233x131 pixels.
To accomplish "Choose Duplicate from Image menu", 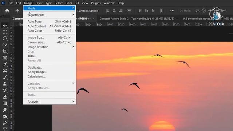I will point(50,67).
